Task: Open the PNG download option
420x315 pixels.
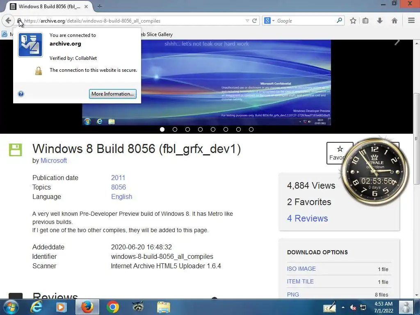Action: pyautogui.click(x=293, y=294)
